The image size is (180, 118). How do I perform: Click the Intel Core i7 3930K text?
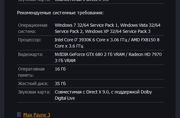73,40
